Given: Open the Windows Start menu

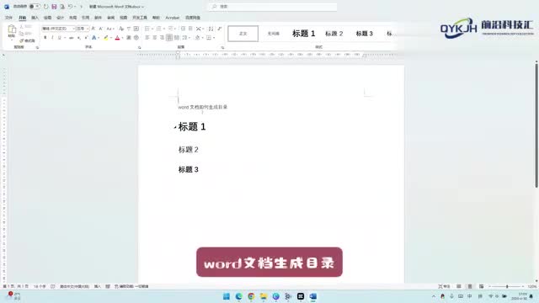Looking at the screenshot, I should (x=227, y=296).
